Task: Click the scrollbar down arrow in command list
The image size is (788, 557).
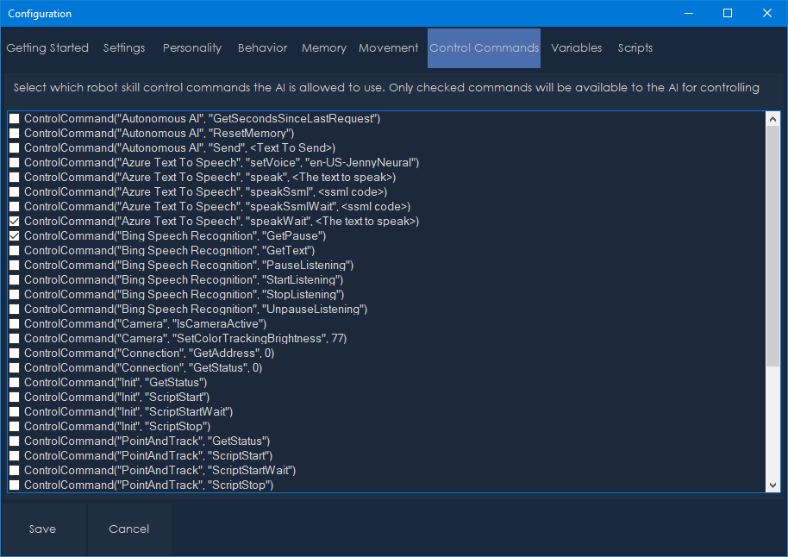Action: click(772, 485)
